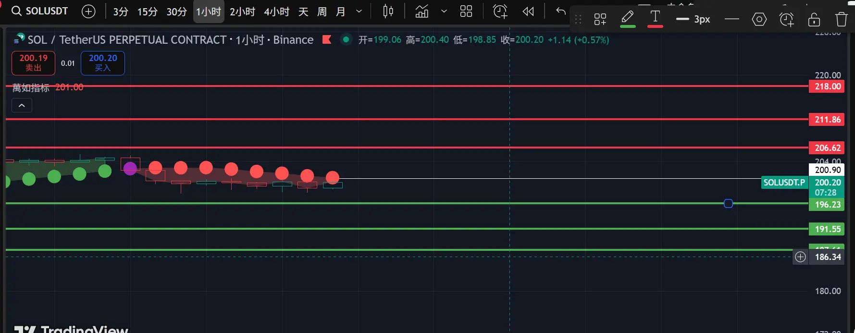Create an alert with the clock-plus icon
The height and width of the screenshot is (333, 855).
coord(500,11)
